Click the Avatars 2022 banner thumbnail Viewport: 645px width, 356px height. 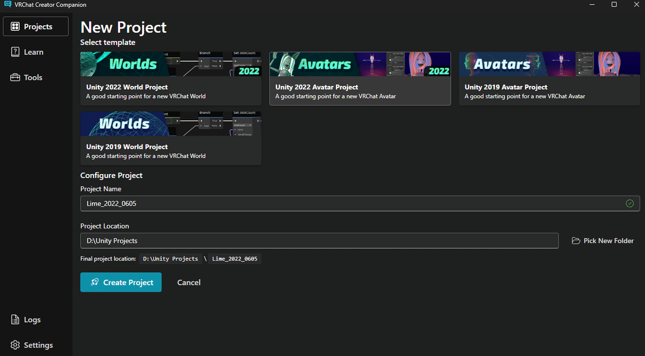pyautogui.click(x=360, y=64)
